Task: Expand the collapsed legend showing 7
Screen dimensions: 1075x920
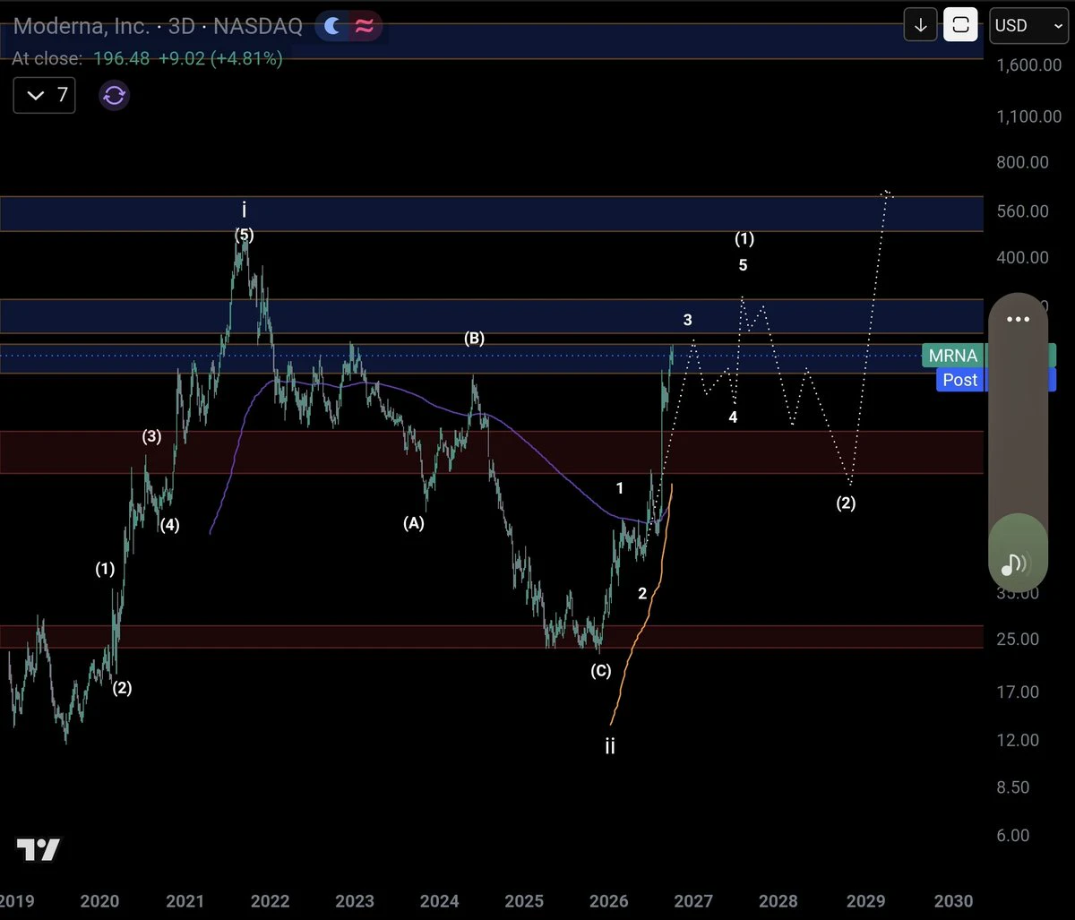Action: (45, 95)
